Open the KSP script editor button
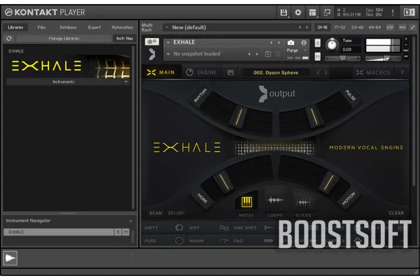 (x=390, y=27)
